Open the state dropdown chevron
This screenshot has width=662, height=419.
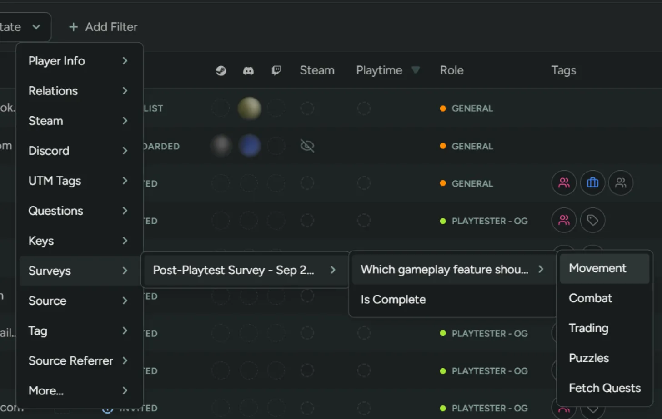(36, 27)
